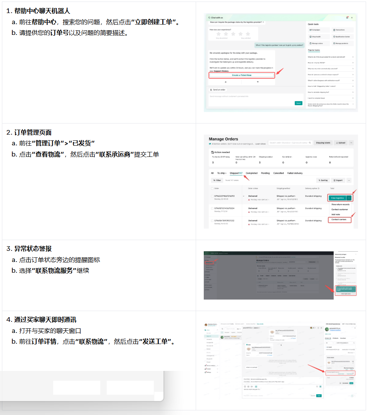This screenshot has width=368, height=415.
Task: Check the box for order 579618753143670224
Action: (212, 208)
